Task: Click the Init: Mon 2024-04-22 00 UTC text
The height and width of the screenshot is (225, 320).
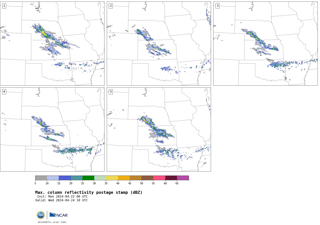Action: (x=62, y=197)
